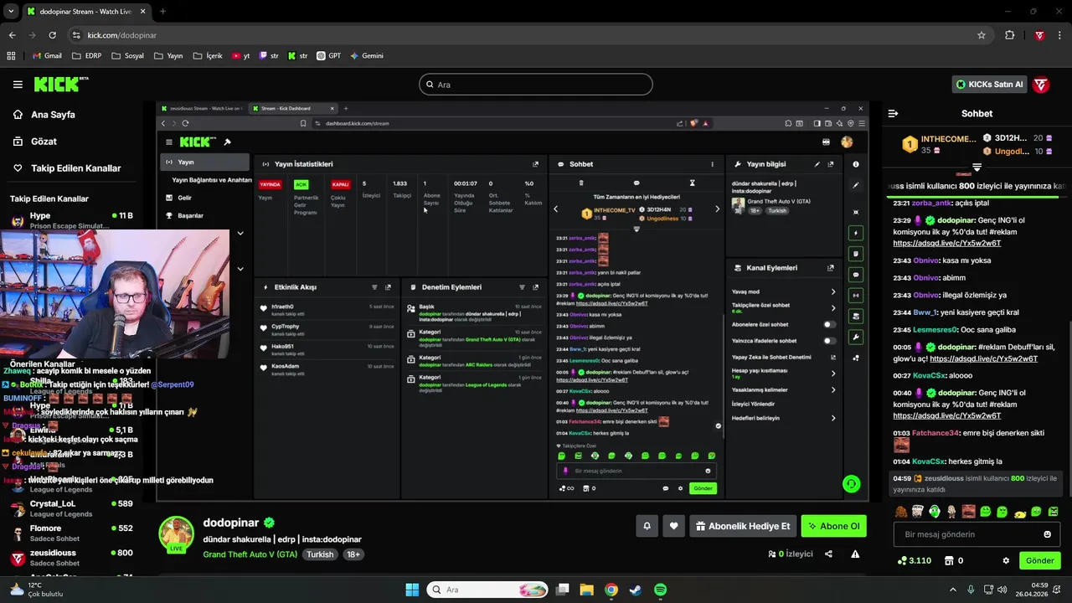The image size is (1072, 603).
Task: Open Steam from the Windows taskbar
Action: point(635,590)
